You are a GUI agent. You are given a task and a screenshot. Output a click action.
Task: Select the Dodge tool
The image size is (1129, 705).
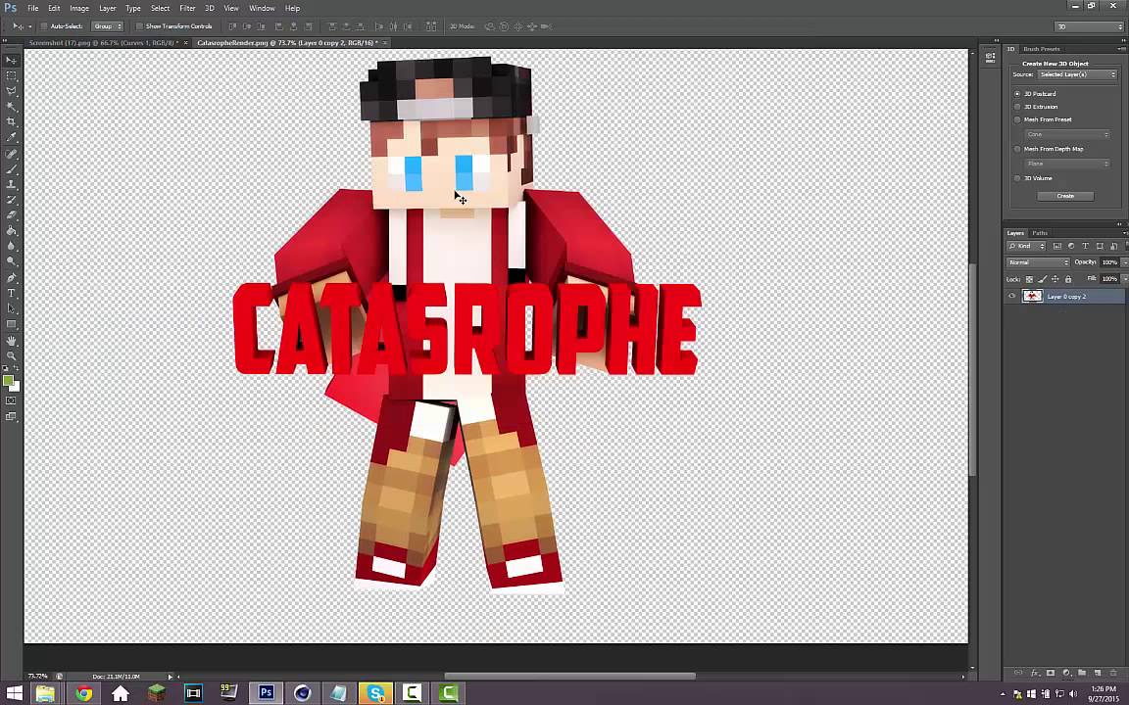click(12, 260)
